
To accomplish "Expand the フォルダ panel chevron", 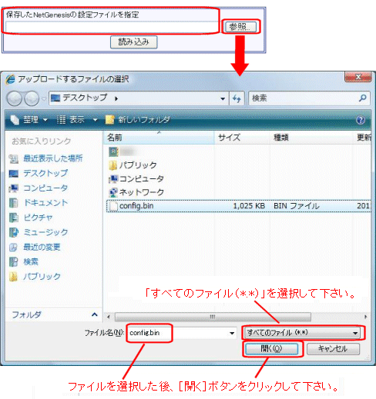I will 95,314.
